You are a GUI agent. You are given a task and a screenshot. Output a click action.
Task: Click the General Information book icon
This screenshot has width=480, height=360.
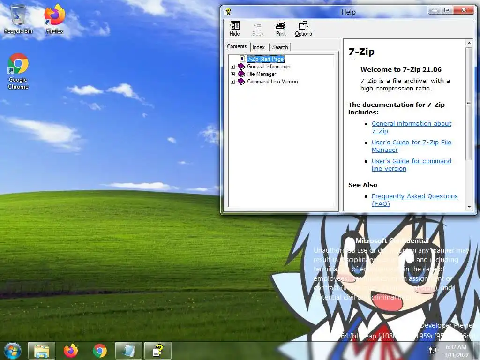click(241, 67)
